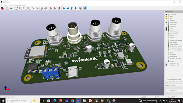Click the Appearance panel header

(x=174, y=12)
